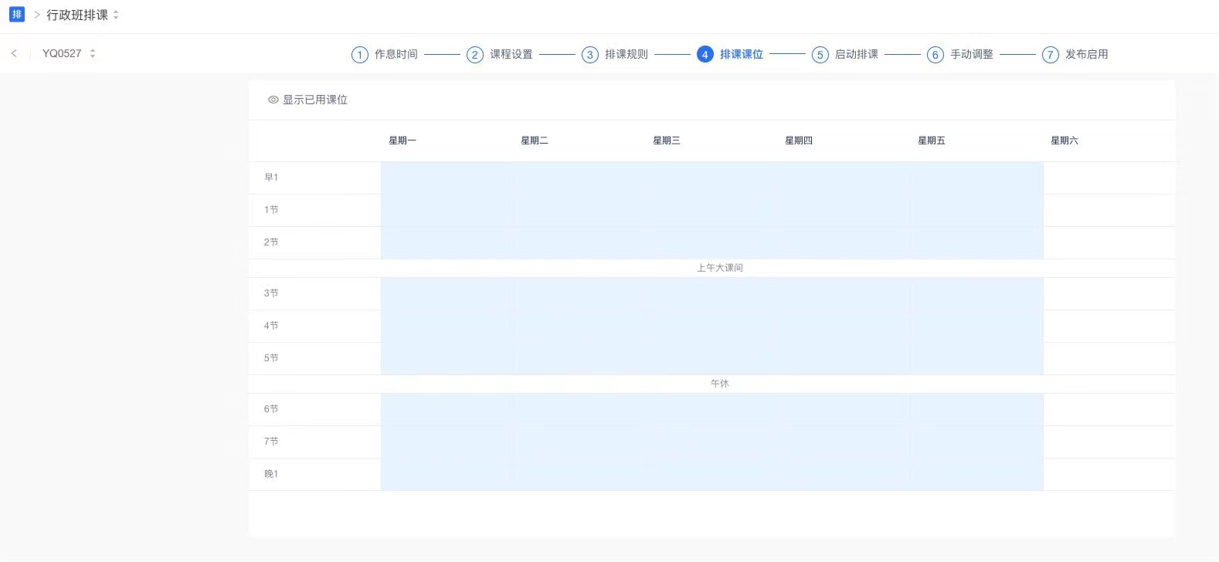
Task: Click the 3节 row label
Action: pos(271,293)
